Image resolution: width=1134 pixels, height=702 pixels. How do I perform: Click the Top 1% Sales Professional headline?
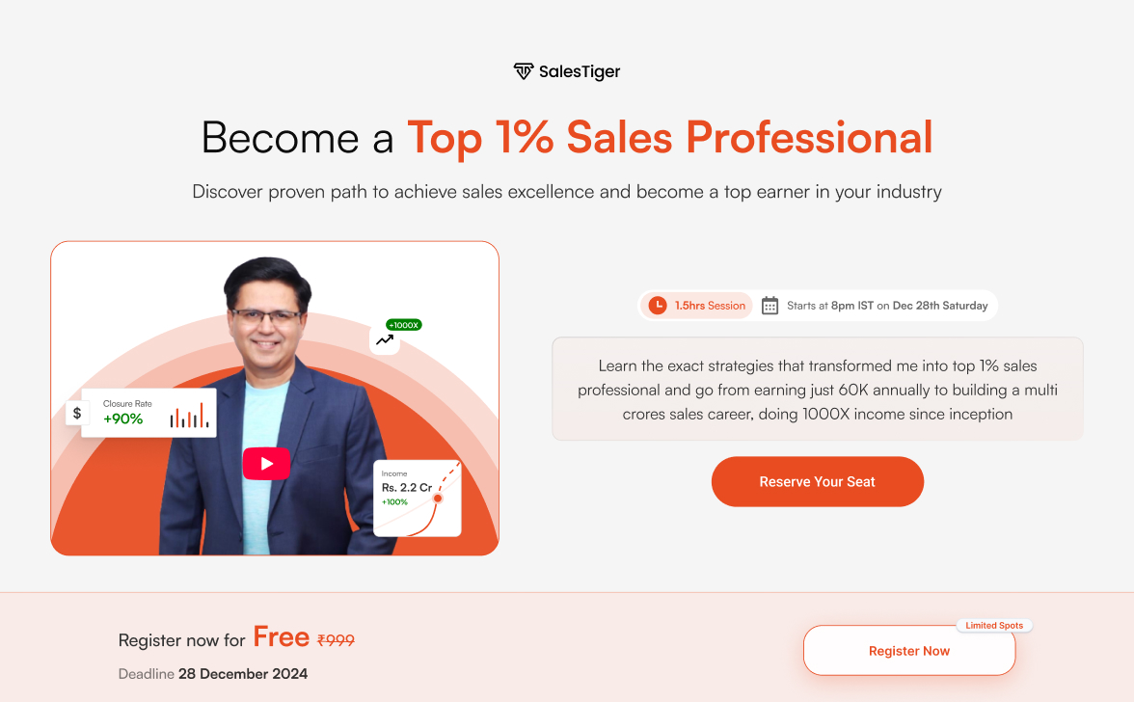tap(669, 137)
